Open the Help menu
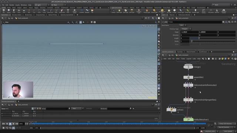Screen dimensions: 237x133 (30, 5)
